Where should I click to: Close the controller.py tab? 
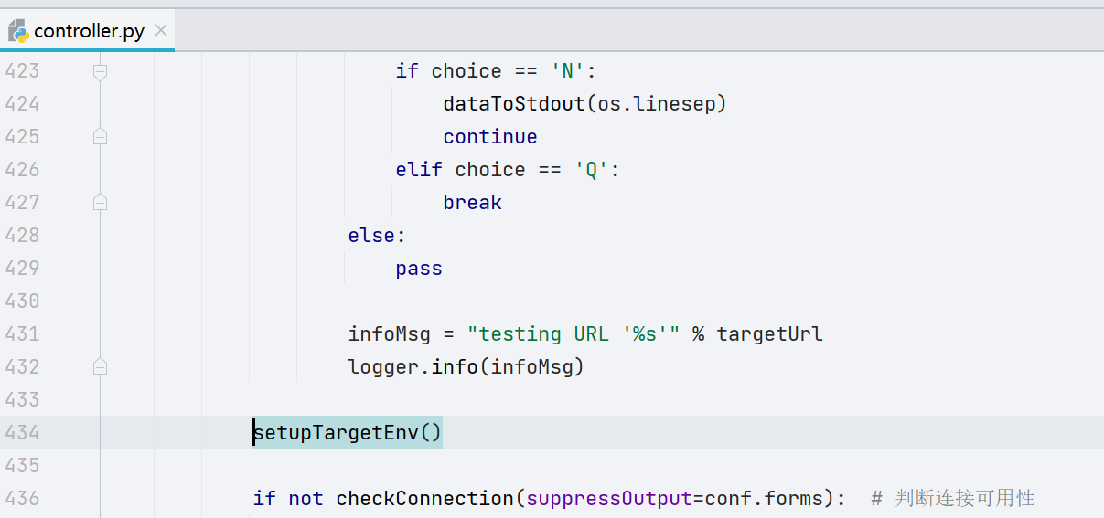click(x=161, y=31)
